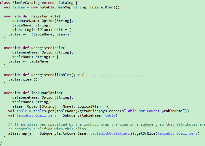Click the Catalog superclass name
205x146 pixels.
pyautogui.click(x=66, y=3)
